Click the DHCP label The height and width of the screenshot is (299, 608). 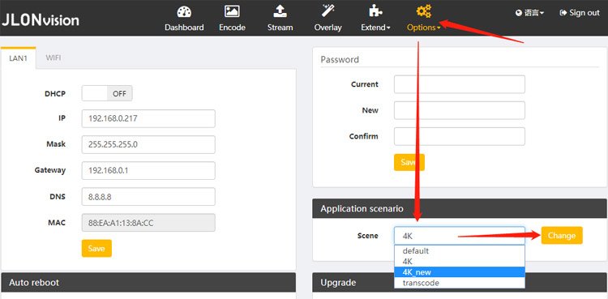(55, 93)
